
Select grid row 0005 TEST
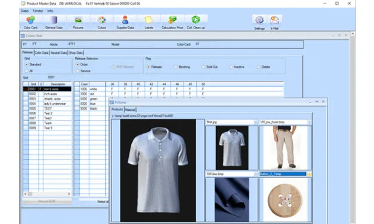tap(47, 108)
